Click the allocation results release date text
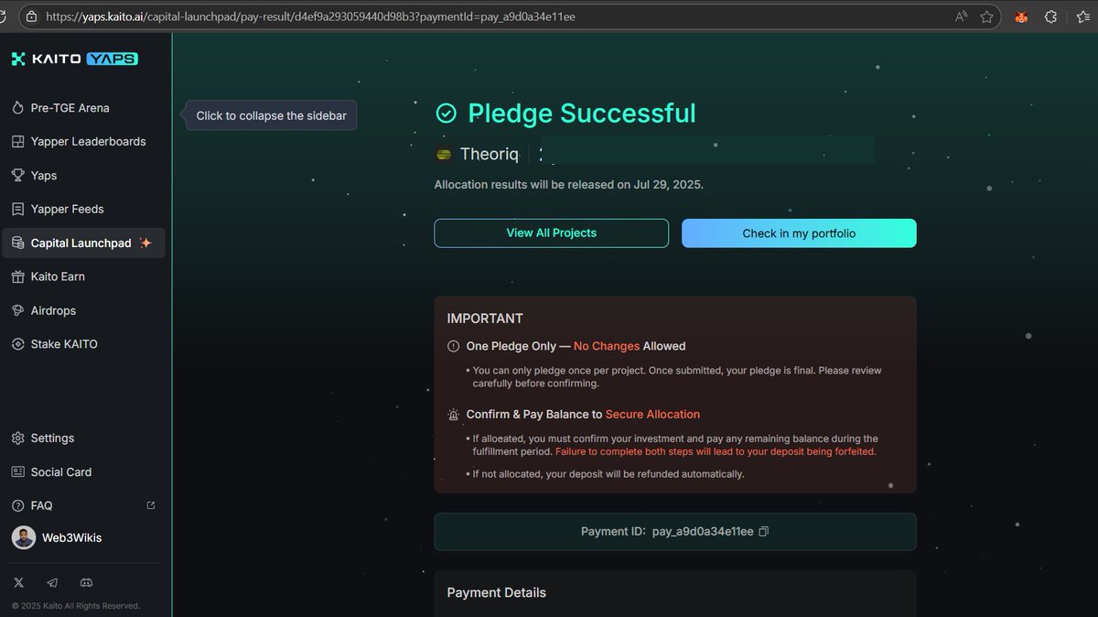The height and width of the screenshot is (617, 1098). tap(569, 185)
